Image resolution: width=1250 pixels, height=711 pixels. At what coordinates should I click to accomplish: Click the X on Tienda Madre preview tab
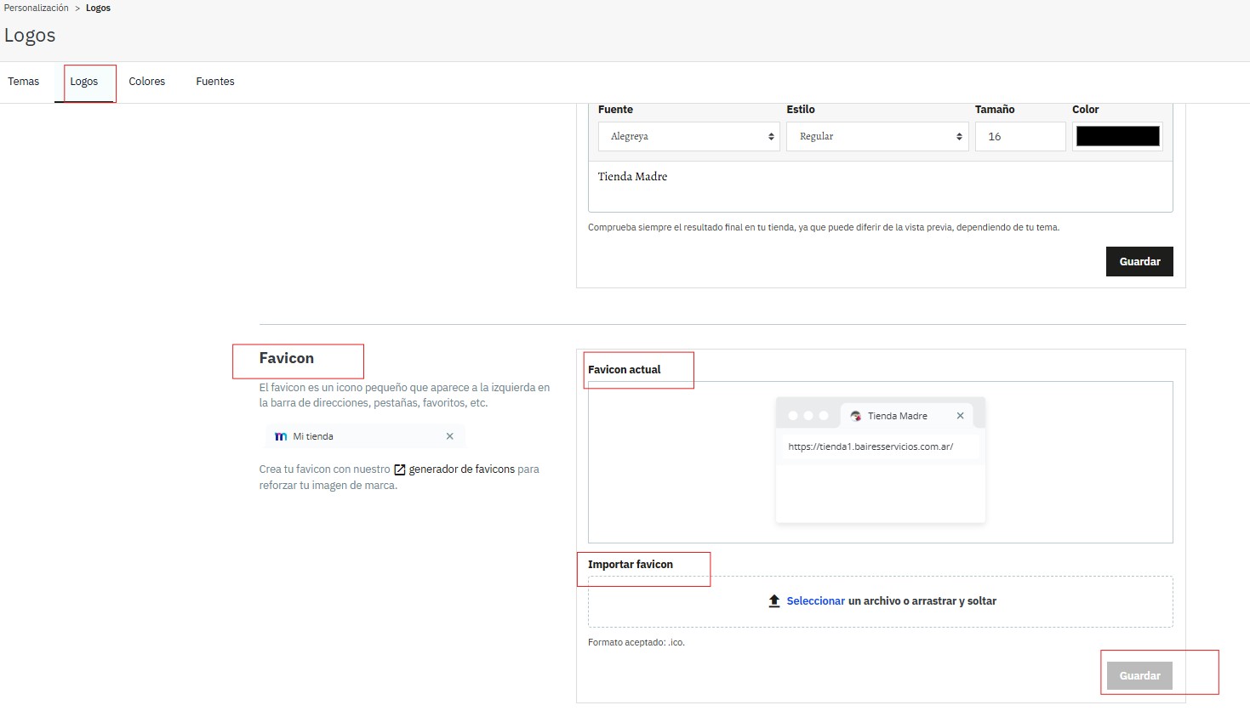(960, 416)
